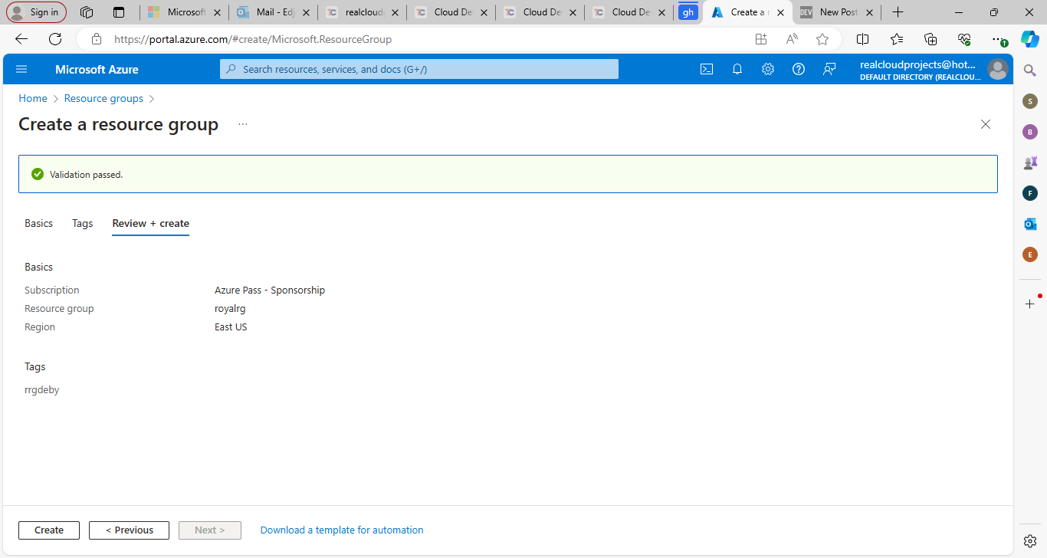The width and height of the screenshot is (1047, 558).
Task: Switch to the pinned gh browser tab
Action: click(x=688, y=12)
